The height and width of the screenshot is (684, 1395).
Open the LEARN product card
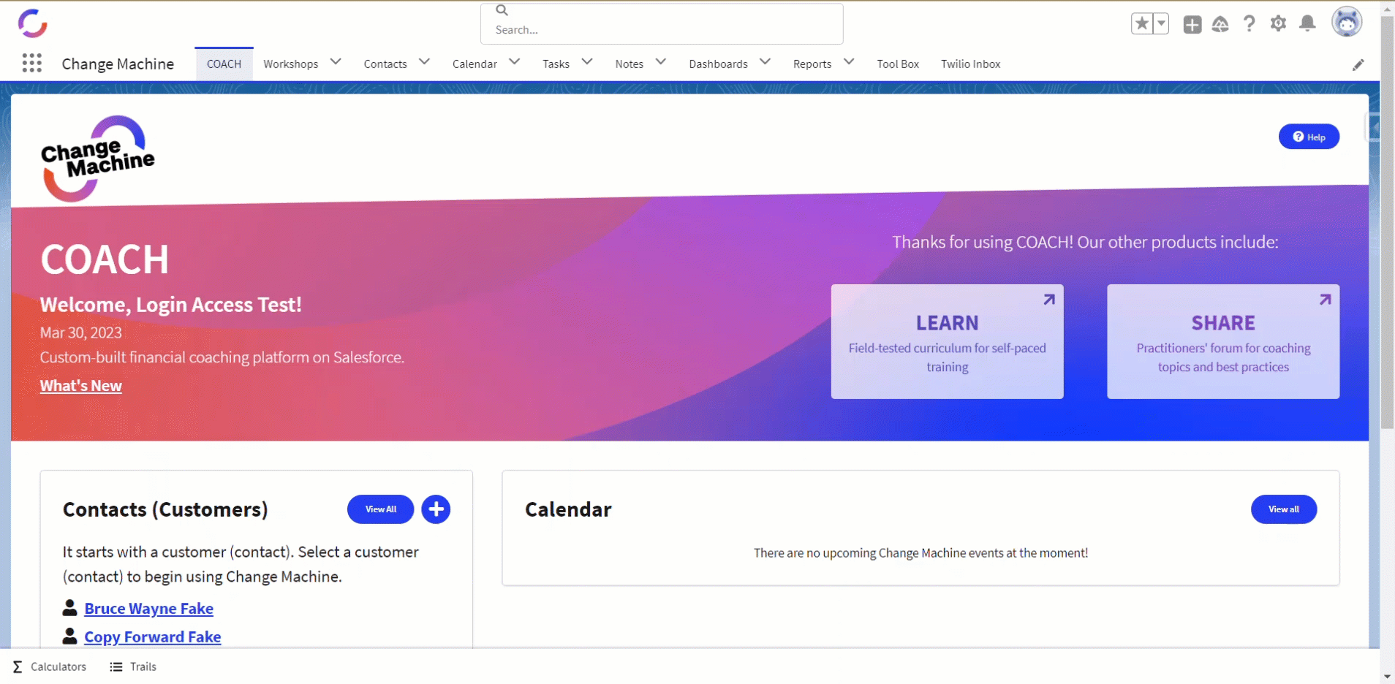[x=947, y=341]
